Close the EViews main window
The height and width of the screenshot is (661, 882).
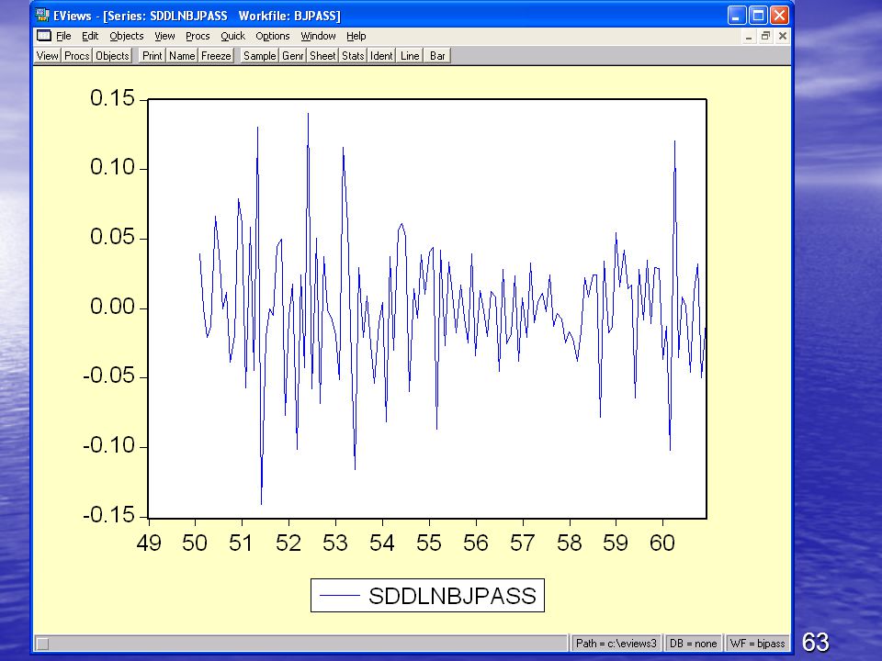coord(779,16)
